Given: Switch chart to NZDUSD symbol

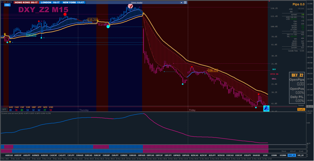Looking at the screenshot, I should (221, 155).
